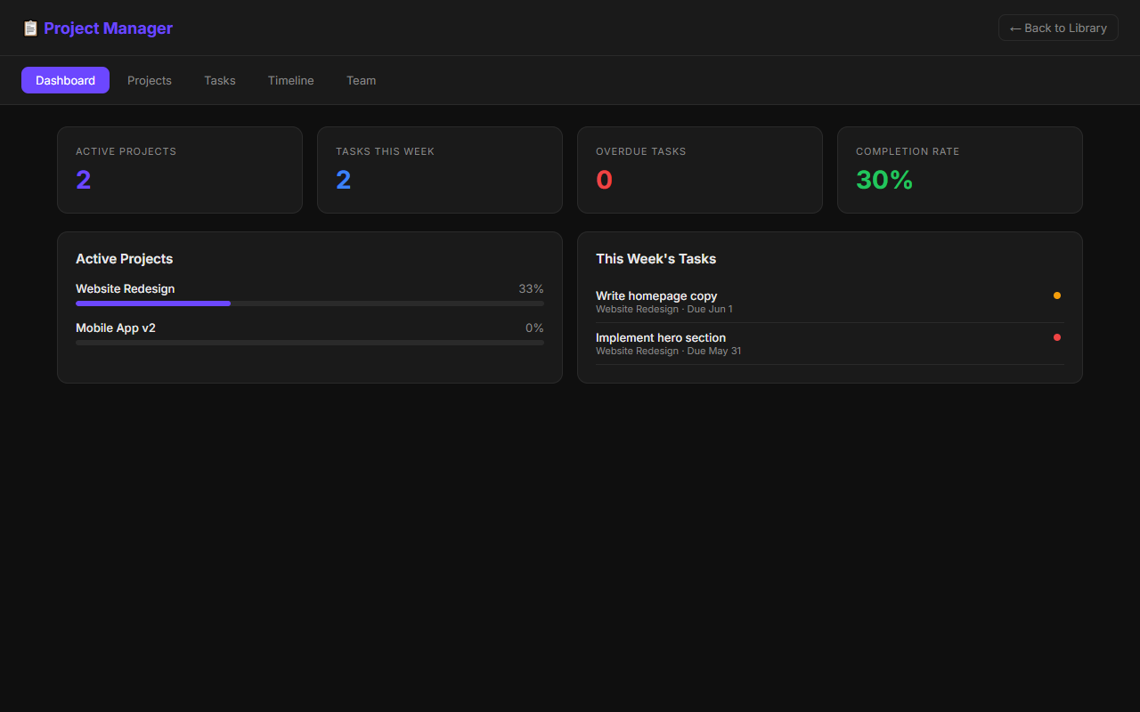This screenshot has height=712, width=1140.
Task: Click the This Week's Tasks heading
Action: pyautogui.click(x=656, y=259)
